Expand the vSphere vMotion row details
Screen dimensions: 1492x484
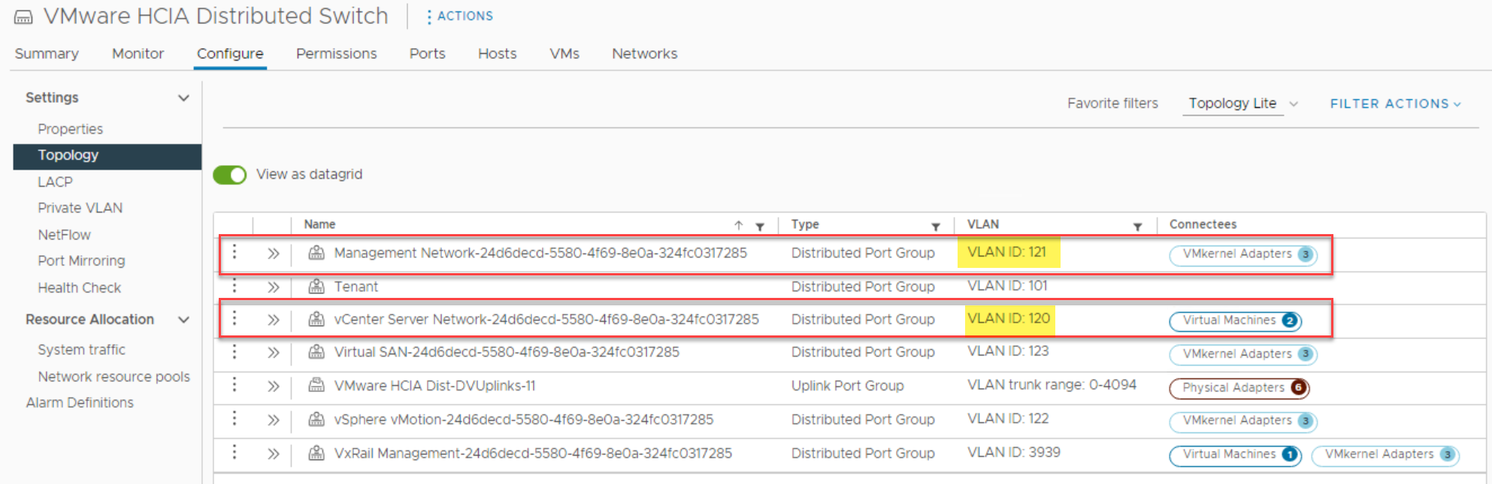click(273, 420)
